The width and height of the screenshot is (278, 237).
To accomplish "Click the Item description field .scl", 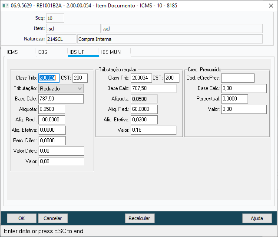I will pyautogui.click(x=182, y=29).
